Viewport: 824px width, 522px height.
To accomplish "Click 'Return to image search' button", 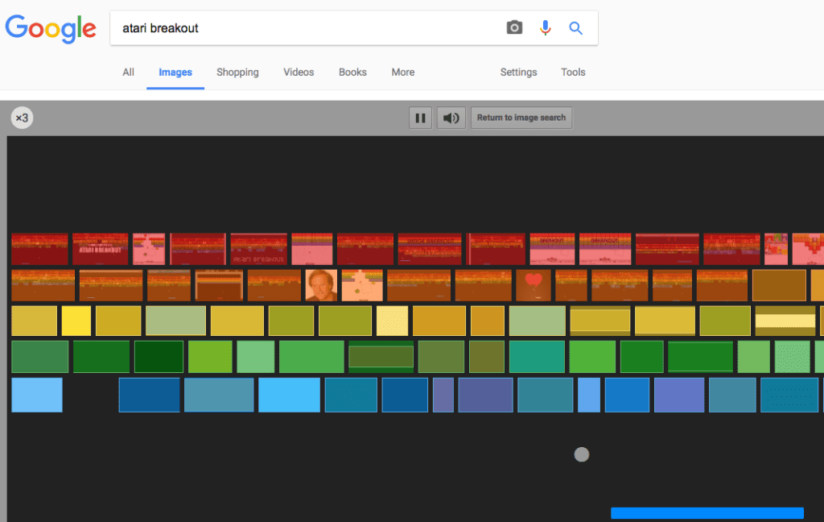I will (521, 118).
